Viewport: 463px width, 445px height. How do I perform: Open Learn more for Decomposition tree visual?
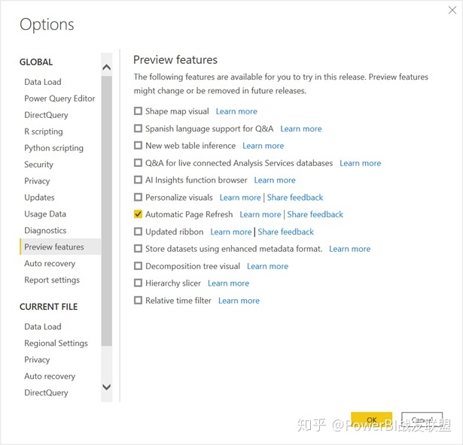(267, 266)
